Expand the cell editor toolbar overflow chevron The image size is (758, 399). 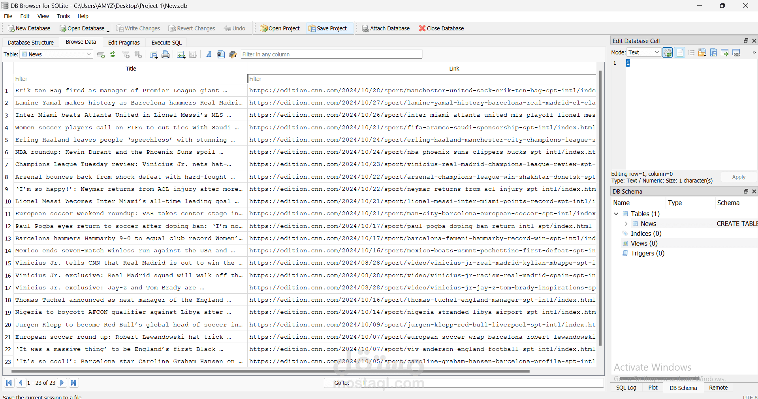[x=754, y=52]
